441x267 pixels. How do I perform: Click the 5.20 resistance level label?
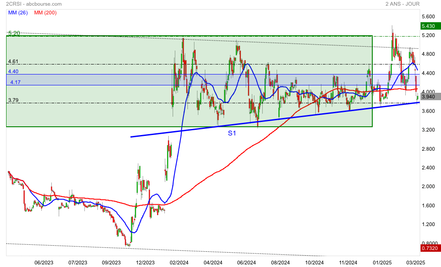point(14,33)
